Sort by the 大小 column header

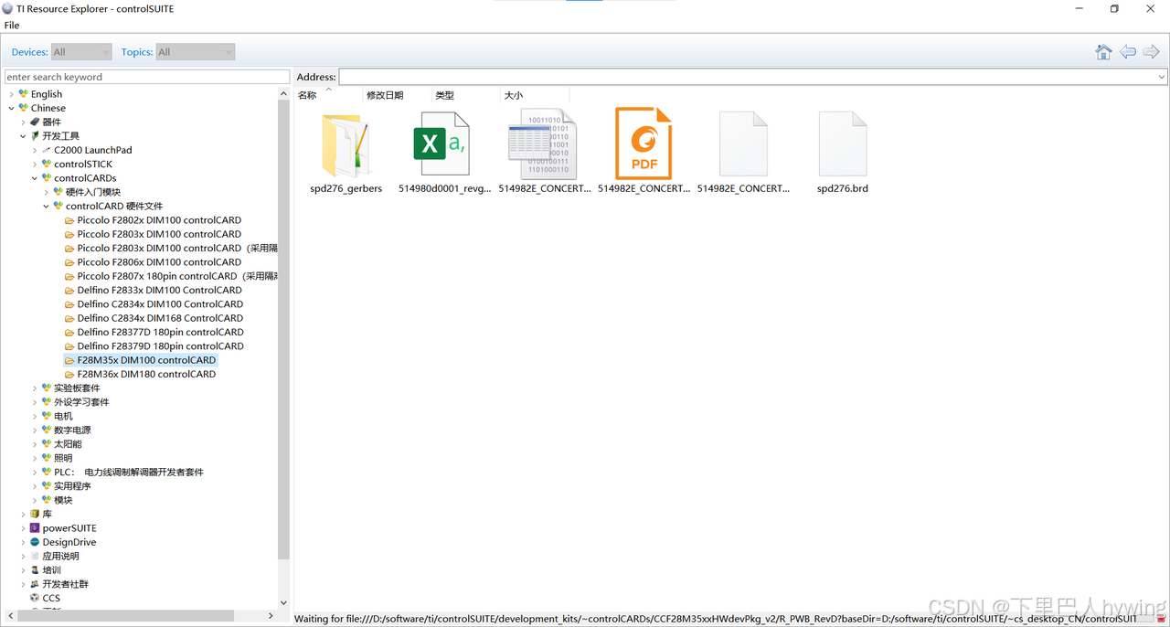click(514, 95)
